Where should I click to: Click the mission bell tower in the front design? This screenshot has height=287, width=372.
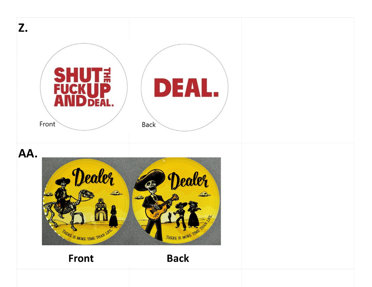(x=101, y=210)
